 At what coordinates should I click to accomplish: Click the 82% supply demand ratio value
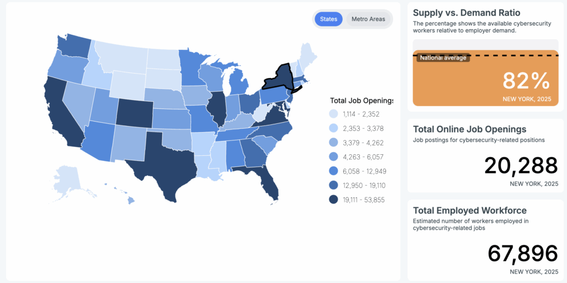click(x=526, y=81)
